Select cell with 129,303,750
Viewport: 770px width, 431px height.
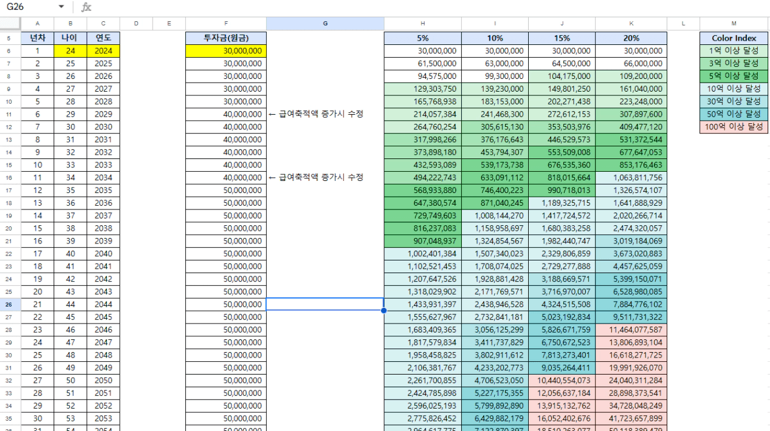pos(423,89)
